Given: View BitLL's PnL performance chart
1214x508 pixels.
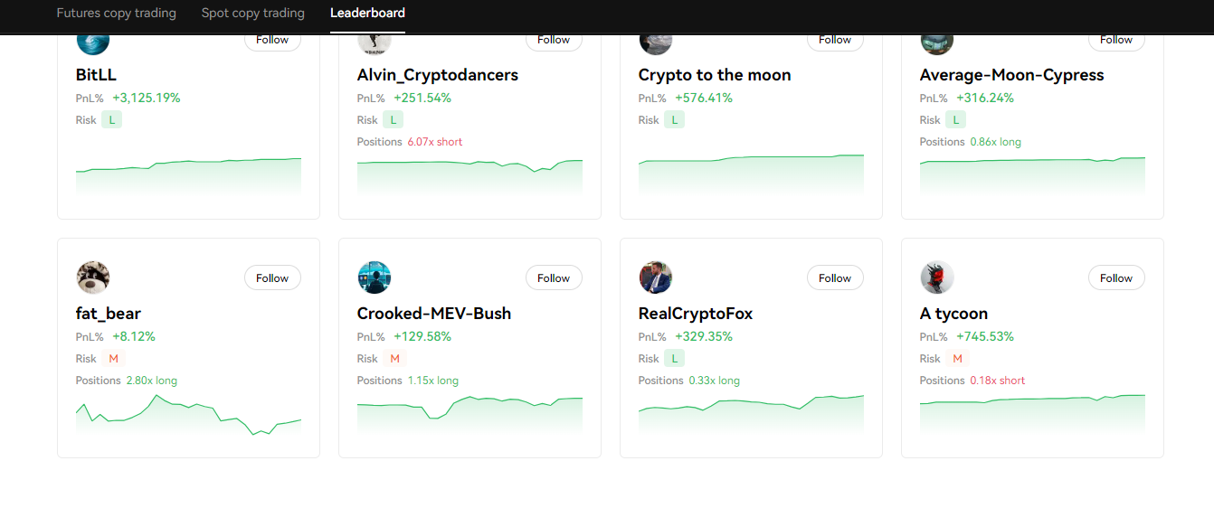Looking at the screenshot, I should (188, 174).
